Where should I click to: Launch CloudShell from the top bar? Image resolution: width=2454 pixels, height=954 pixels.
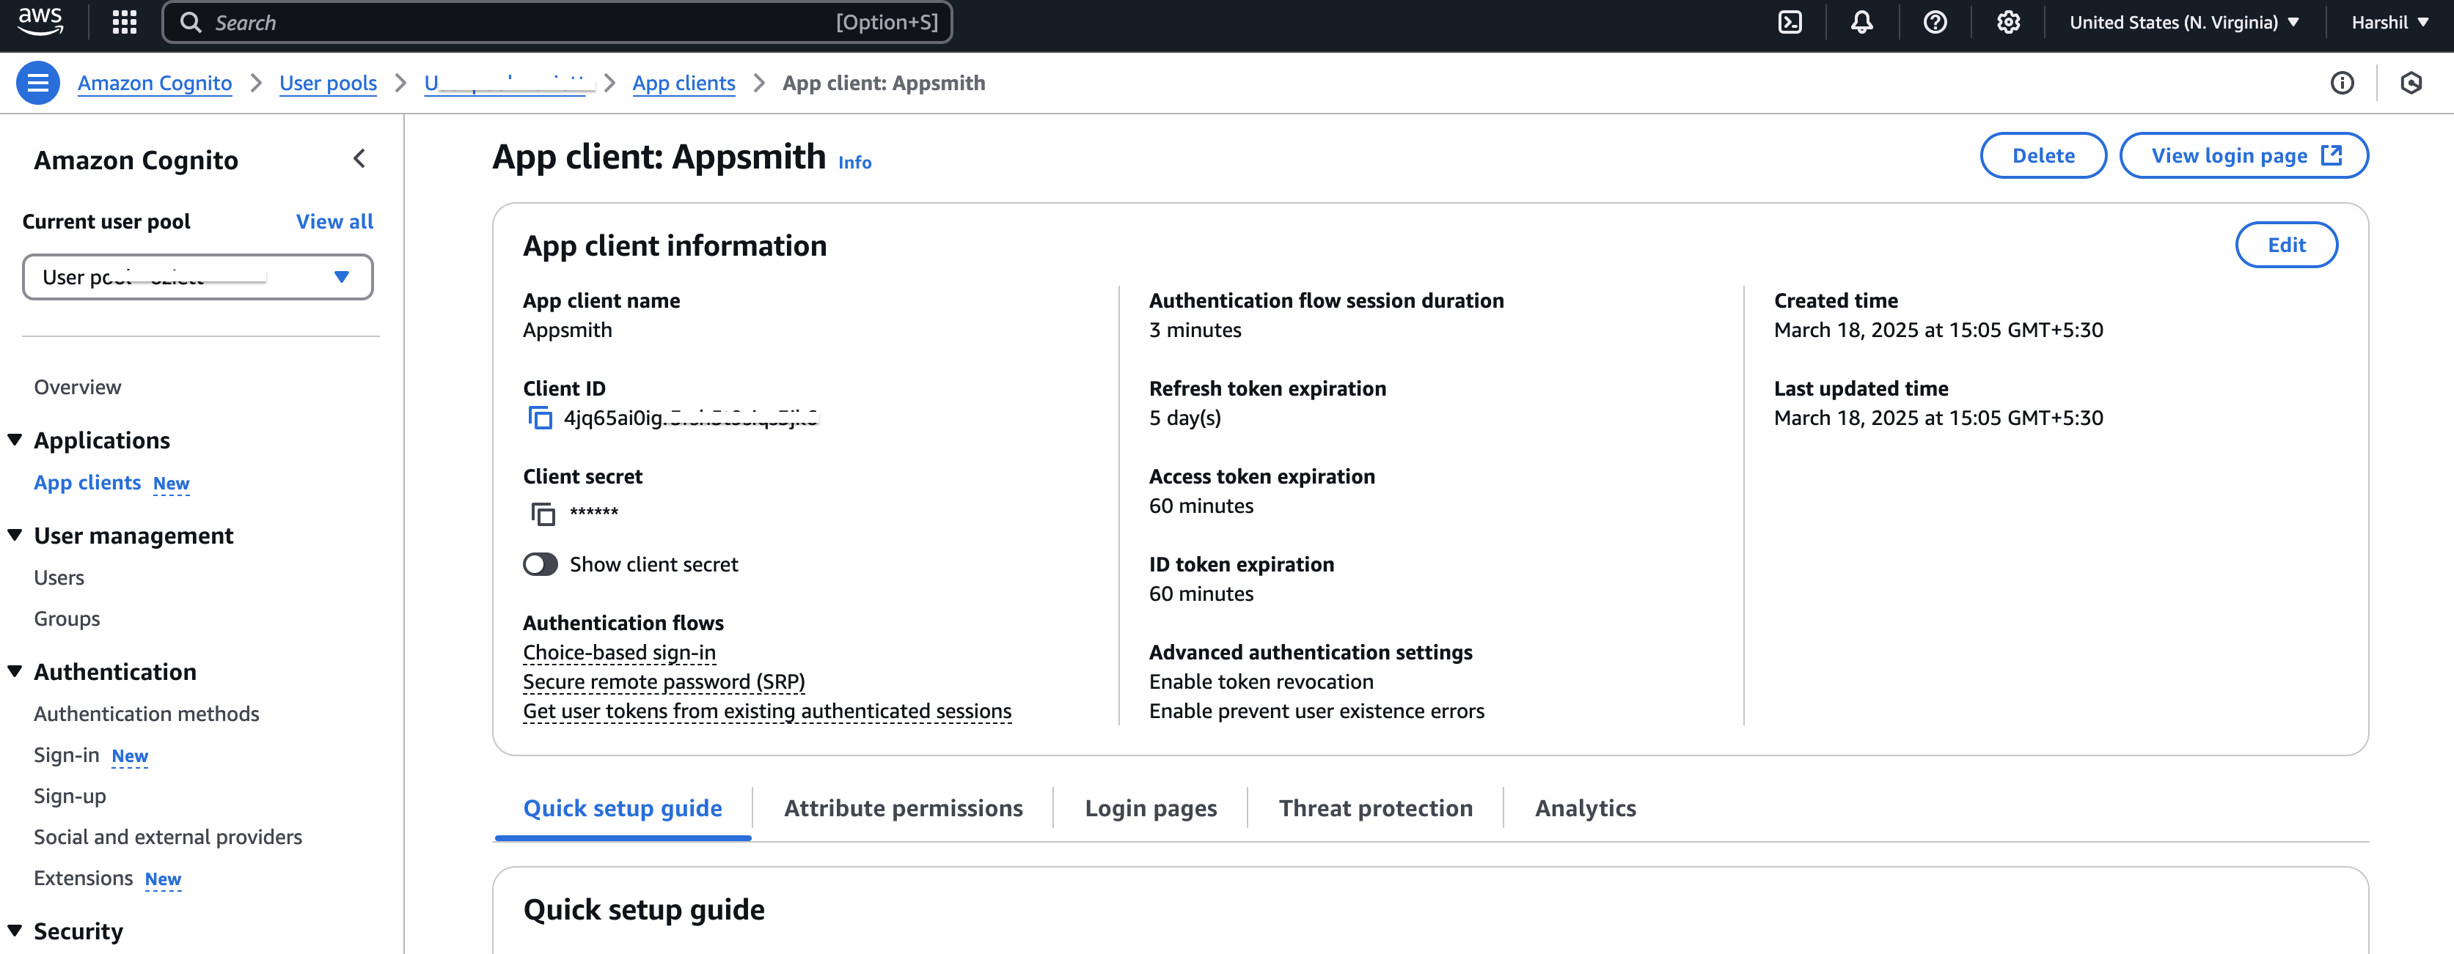[1790, 22]
